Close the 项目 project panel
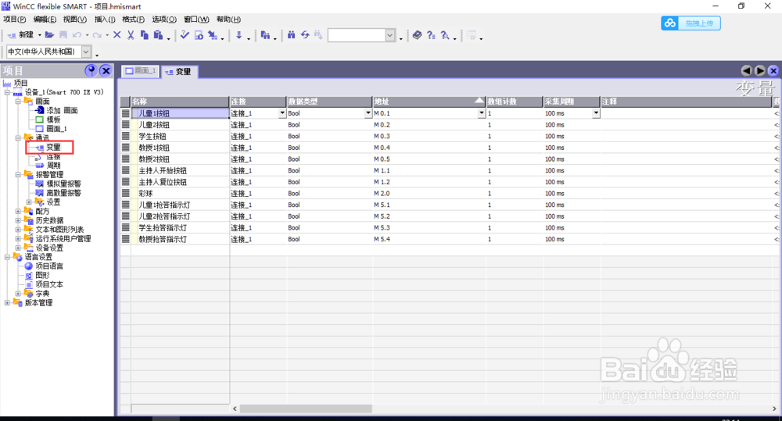 (106, 71)
